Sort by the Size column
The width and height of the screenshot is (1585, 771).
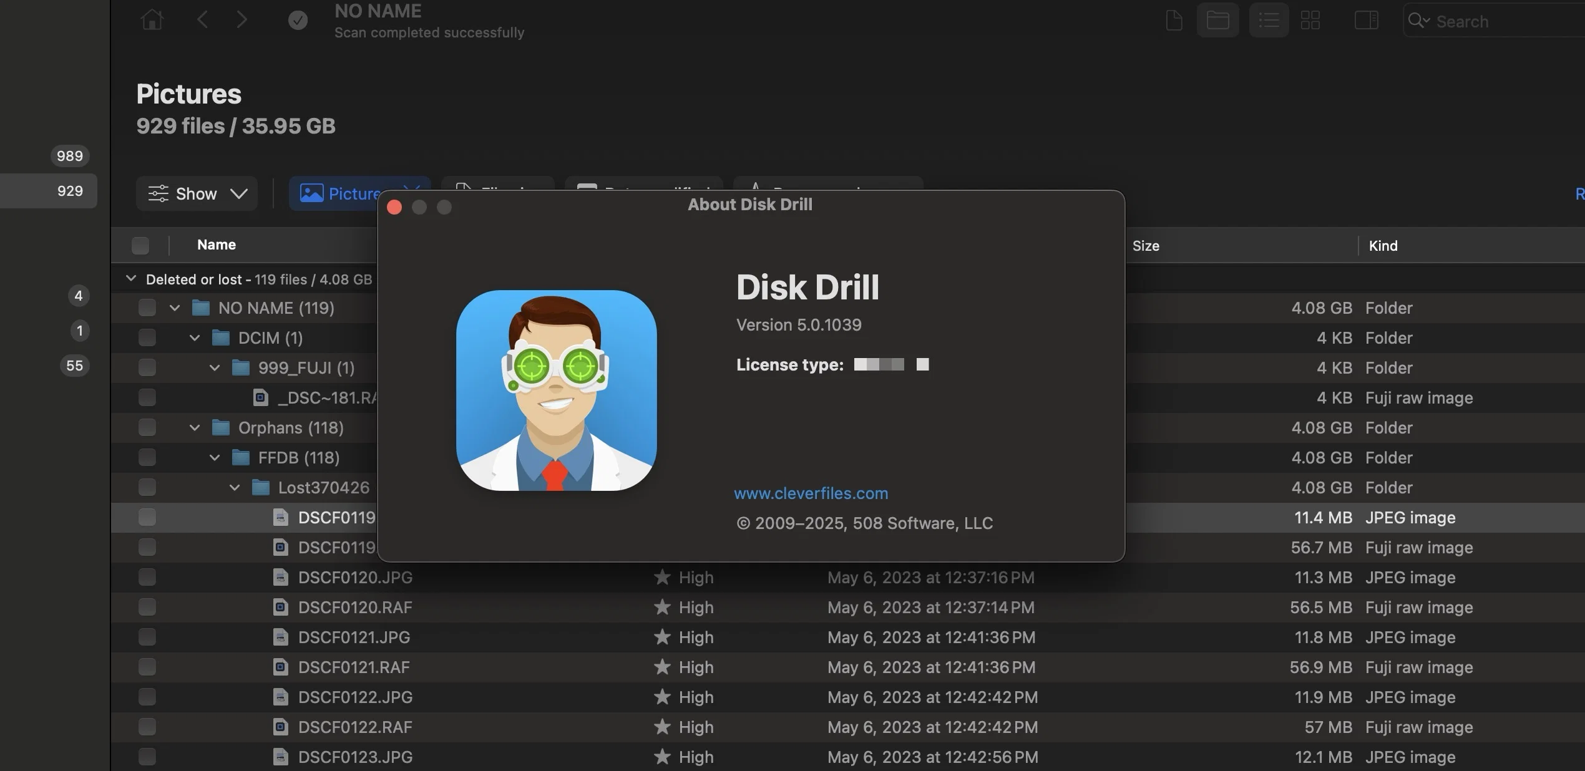[x=1146, y=246]
